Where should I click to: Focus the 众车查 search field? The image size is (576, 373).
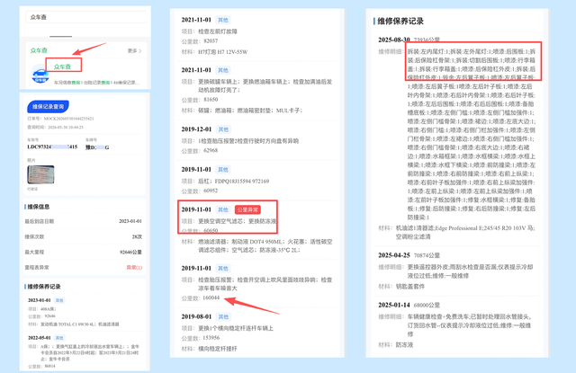coord(86,17)
